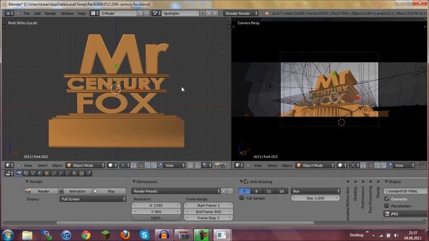Viewport: 429px width, 241px height.
Task: Click the Play button
Action: point(109,191)
